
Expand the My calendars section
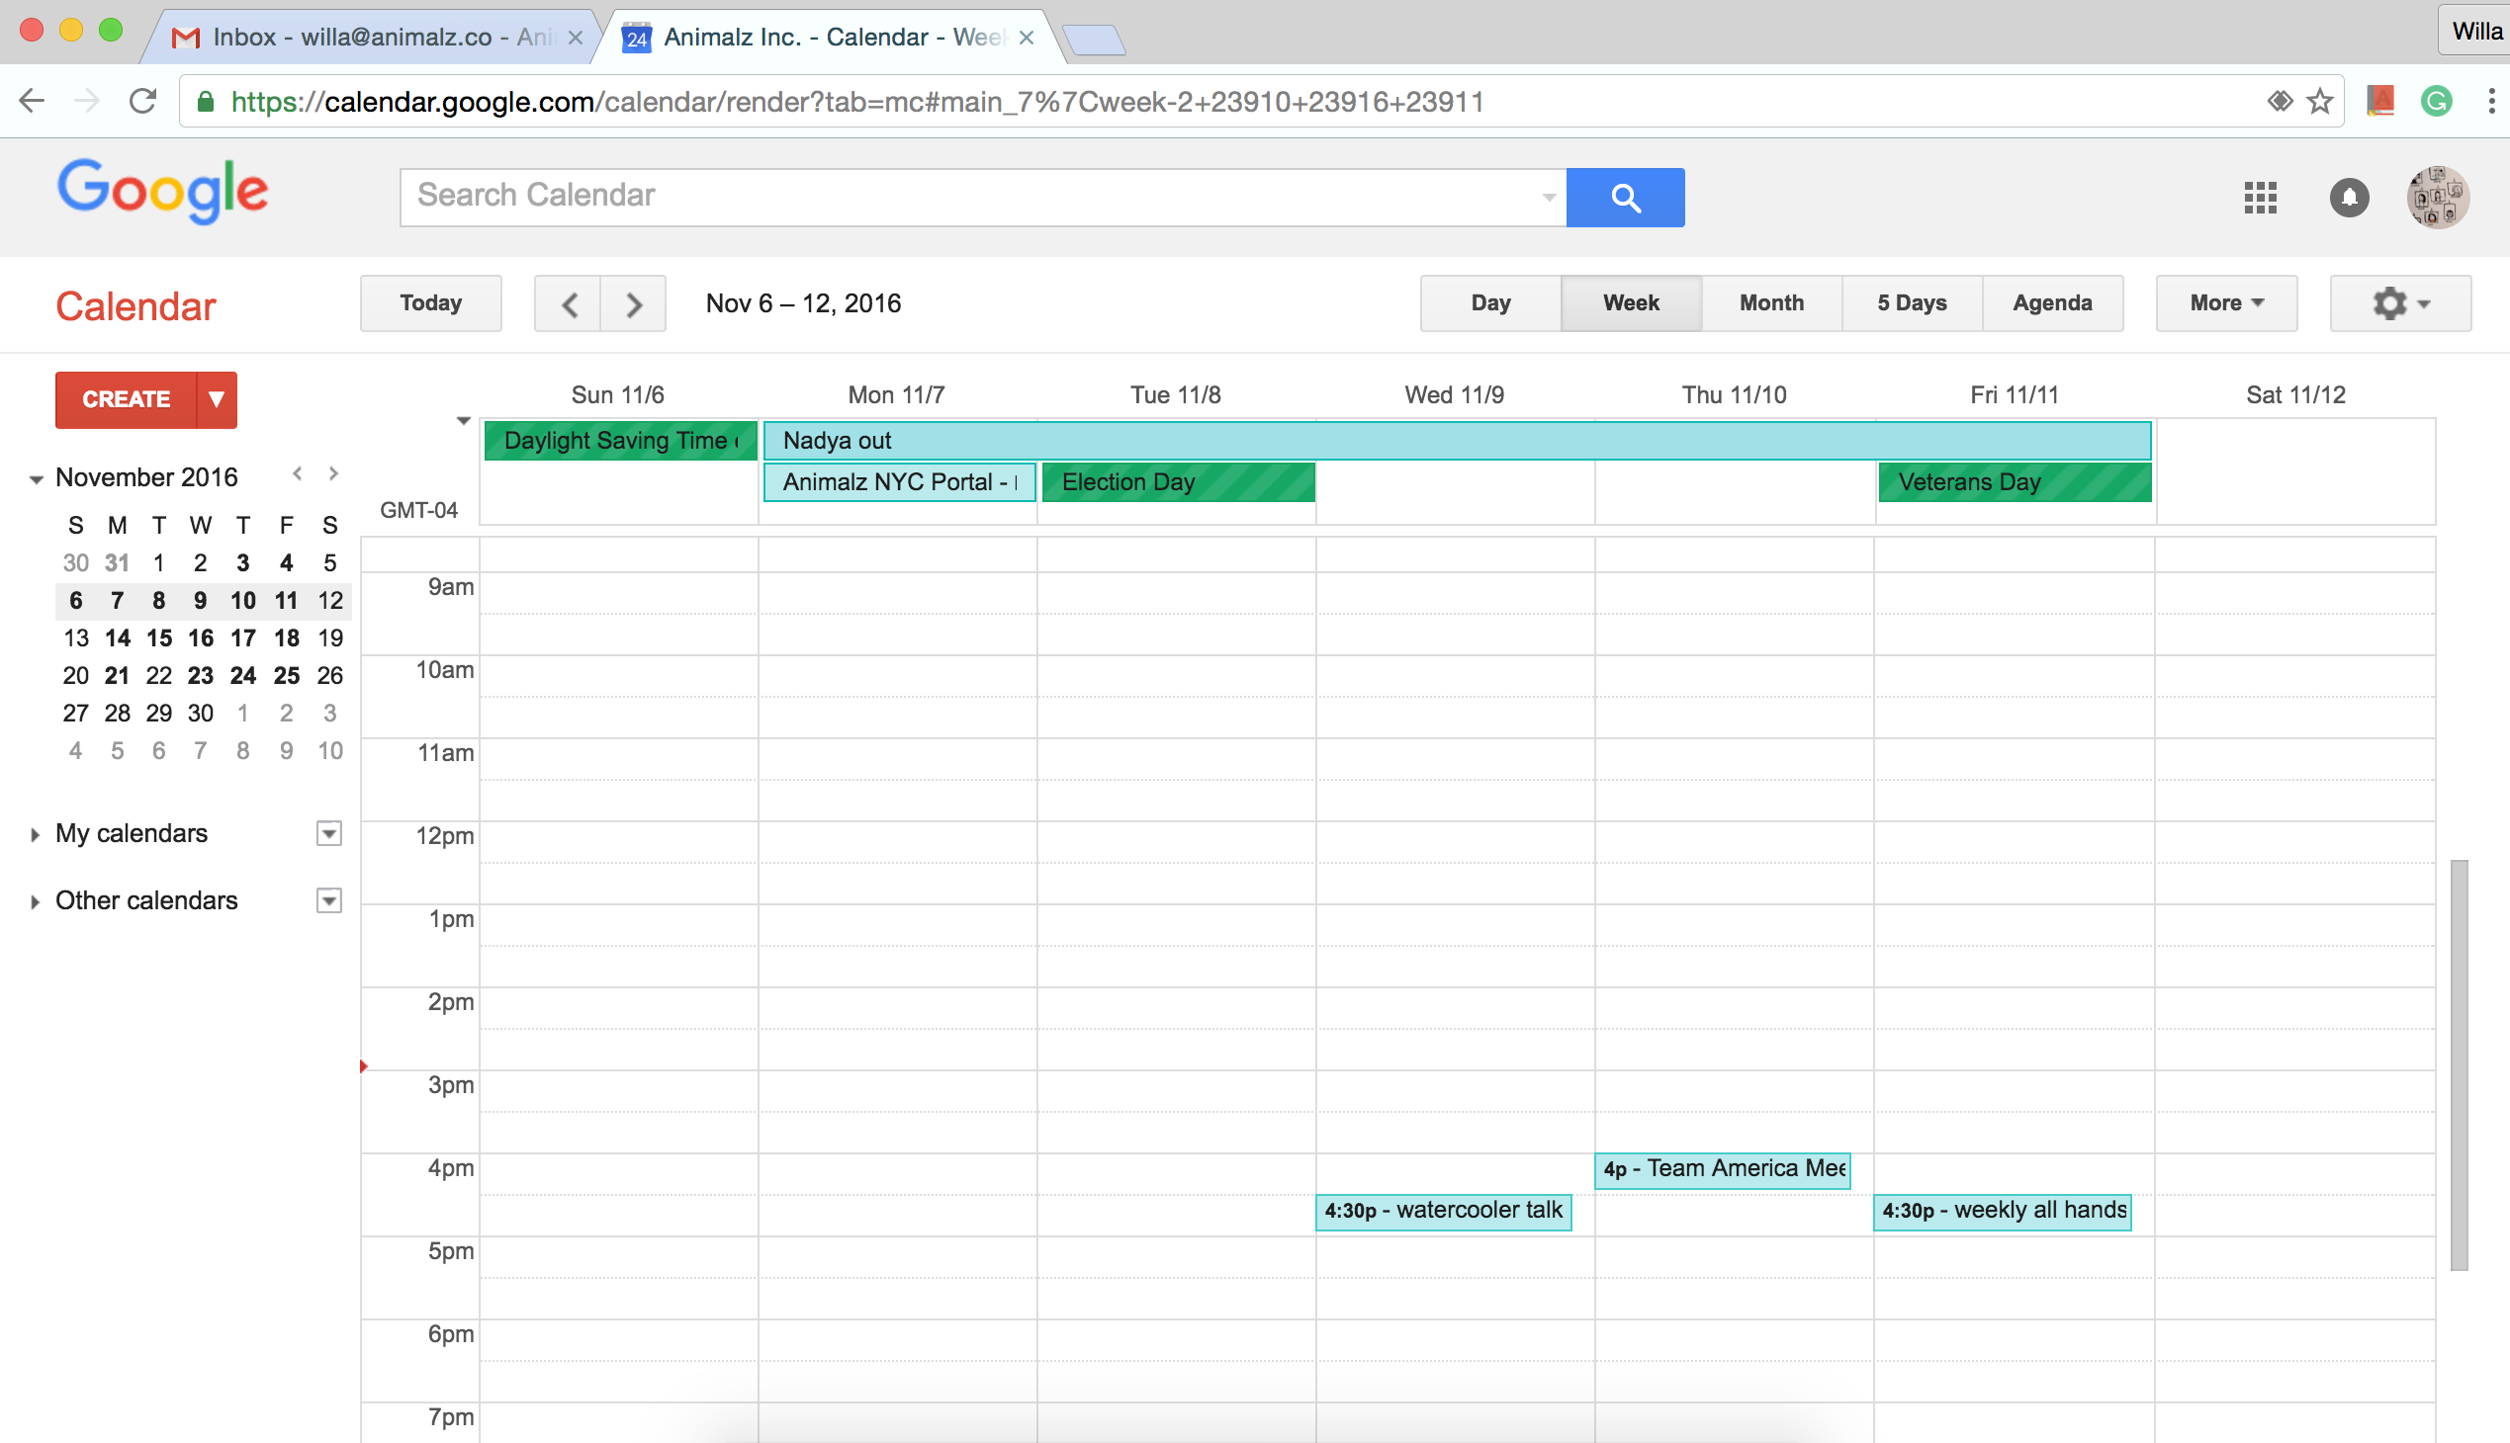pos(38,833)
